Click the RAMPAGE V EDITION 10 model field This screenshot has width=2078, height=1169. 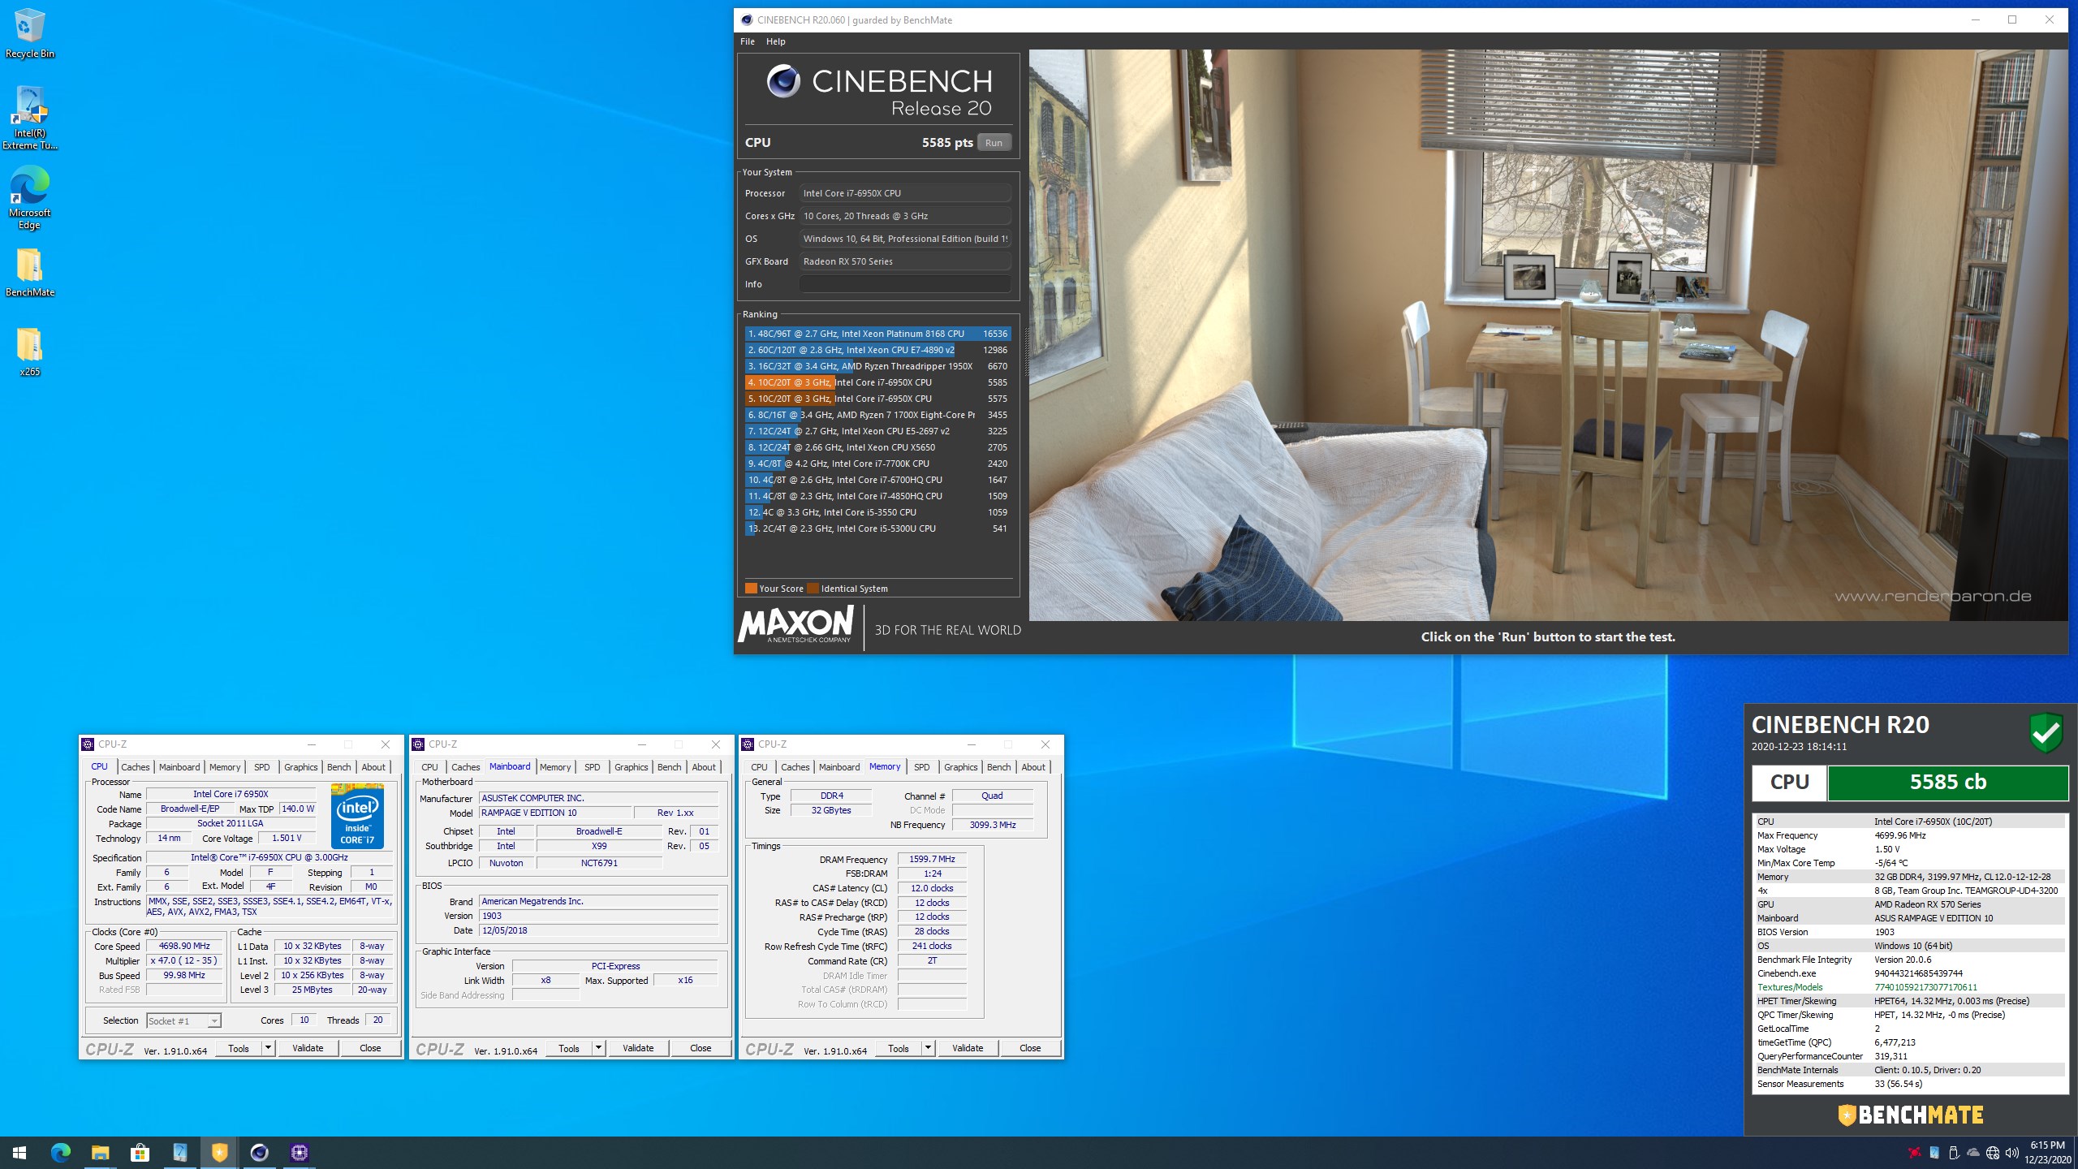(555, 813)
